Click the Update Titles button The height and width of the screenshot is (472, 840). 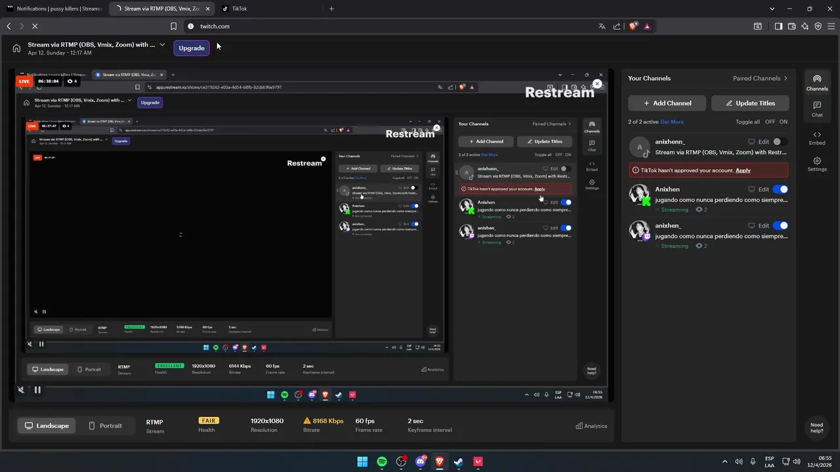[x=750, y=103]
